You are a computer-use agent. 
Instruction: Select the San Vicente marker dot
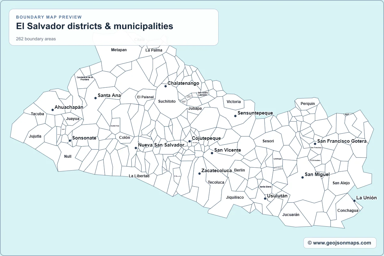coord(212,153)
